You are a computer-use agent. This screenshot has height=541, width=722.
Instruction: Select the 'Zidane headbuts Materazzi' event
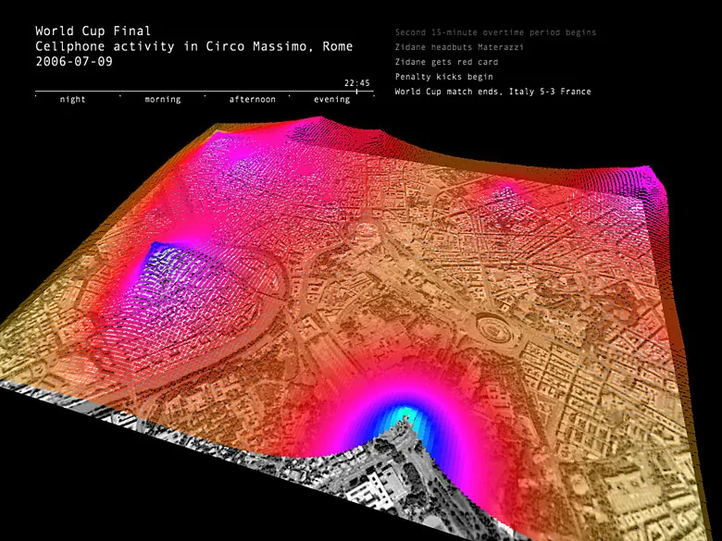point(454,47)
